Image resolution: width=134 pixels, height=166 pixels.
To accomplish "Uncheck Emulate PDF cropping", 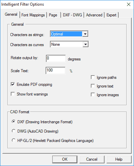I will (13, 85).
